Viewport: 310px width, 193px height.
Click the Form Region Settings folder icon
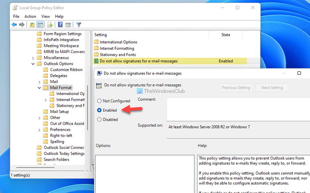click(x=39, y=34)
